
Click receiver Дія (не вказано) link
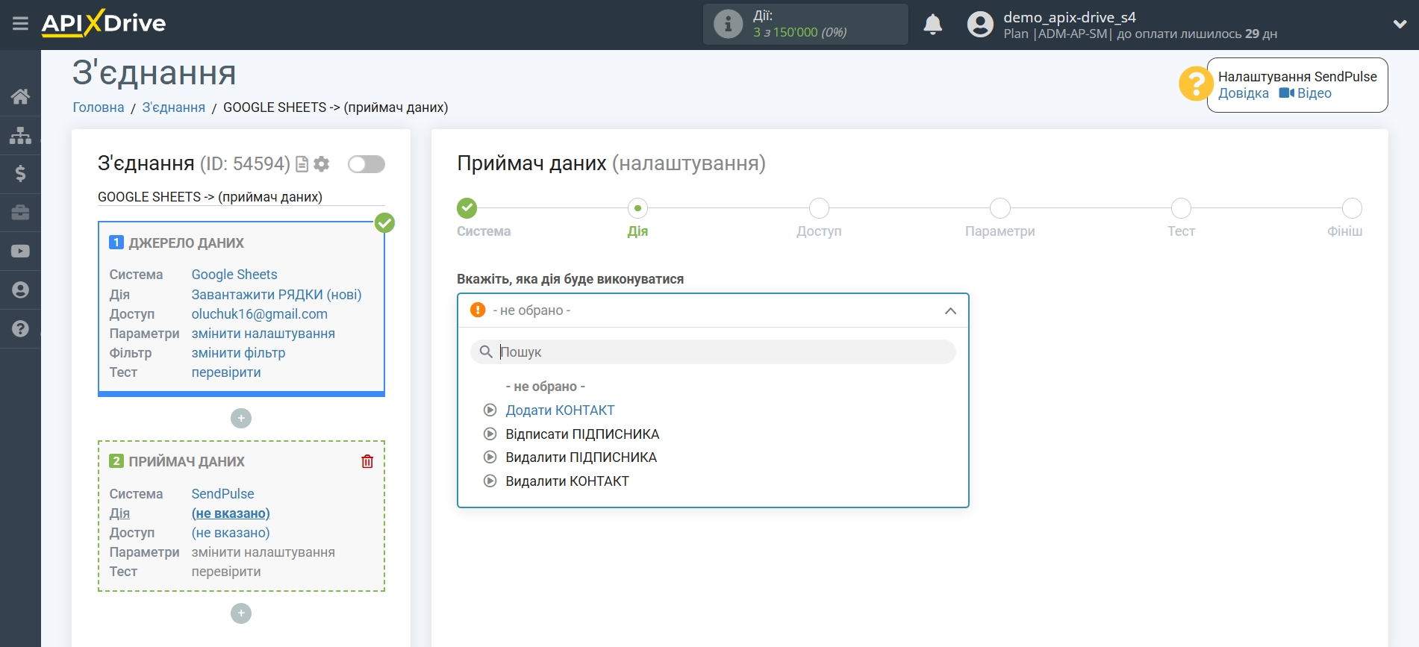231,513
